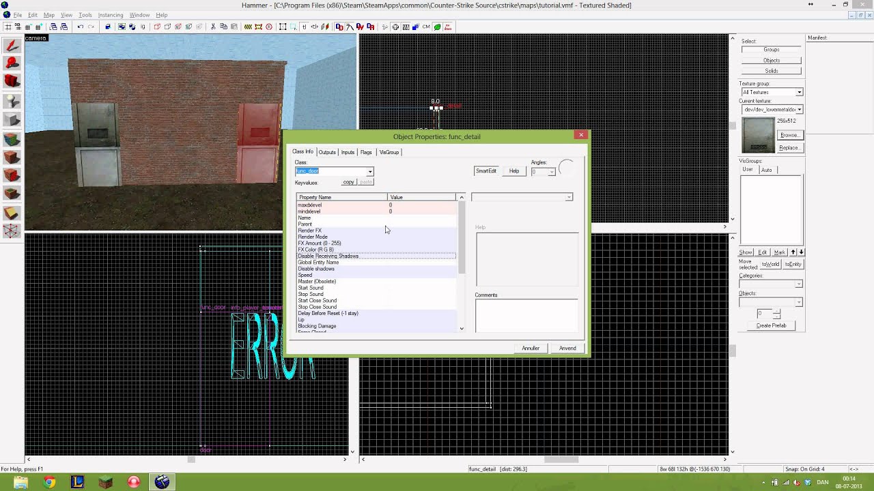874x491 pixels.
Task: Expand the Class dropdown in Object Properties
Action: pyautogui.click(x=369, y=171)
